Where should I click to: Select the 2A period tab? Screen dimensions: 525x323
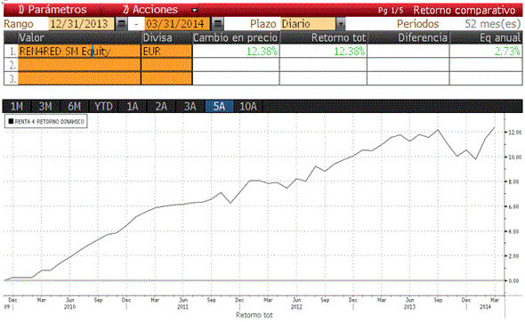click(161, 107)
